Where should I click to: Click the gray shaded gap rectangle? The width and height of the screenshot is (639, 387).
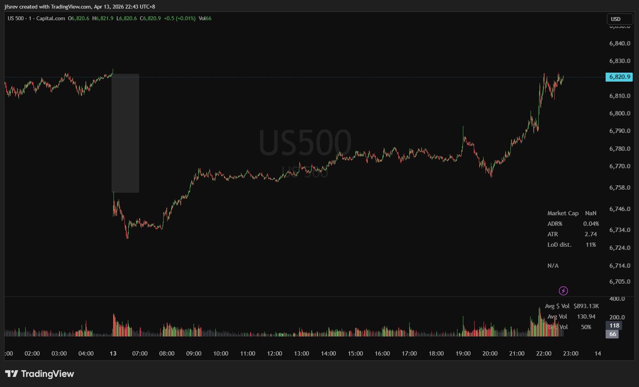125,133
